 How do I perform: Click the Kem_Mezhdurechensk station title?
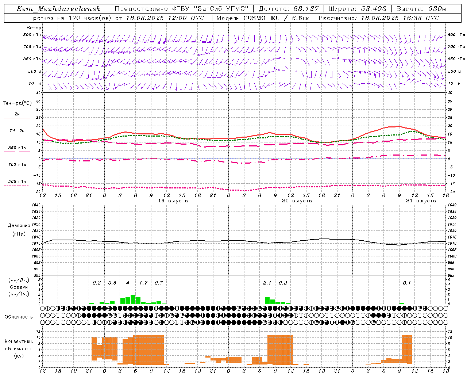point(58,9)
